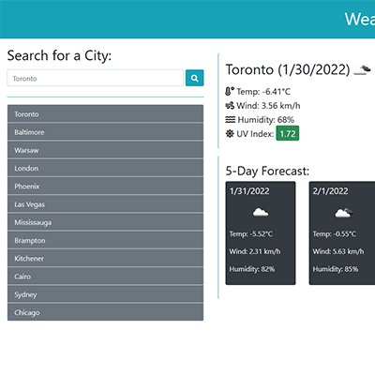This screenshot has height=375, width=375.
Task: Choose Cairo in the city list
Action: [x=105, y=277]
